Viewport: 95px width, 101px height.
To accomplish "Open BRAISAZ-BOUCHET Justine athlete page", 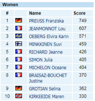I will (48, 78).
